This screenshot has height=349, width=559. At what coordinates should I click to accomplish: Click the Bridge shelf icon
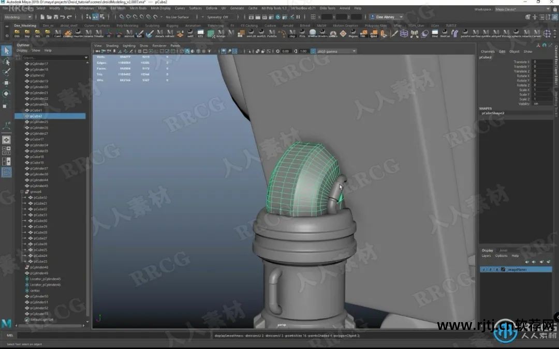tap(220, 34)
